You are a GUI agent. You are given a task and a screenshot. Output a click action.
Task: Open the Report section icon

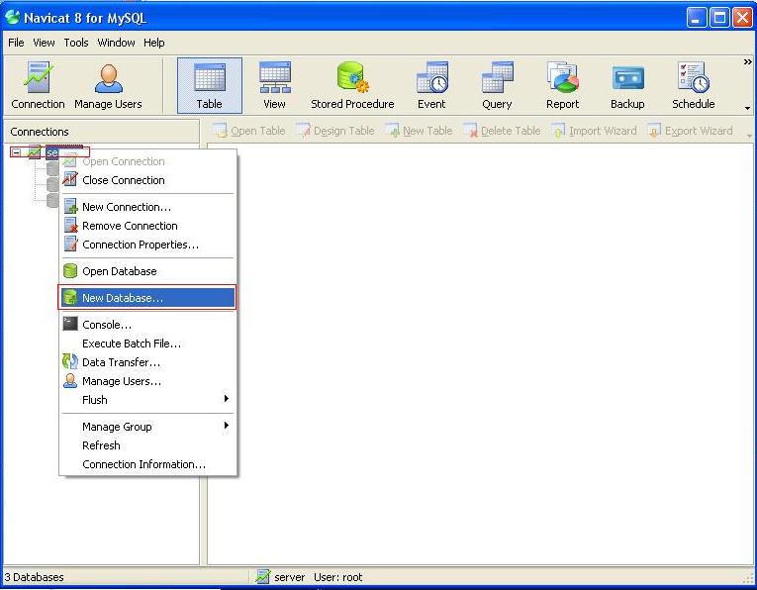tap(562, 86)
